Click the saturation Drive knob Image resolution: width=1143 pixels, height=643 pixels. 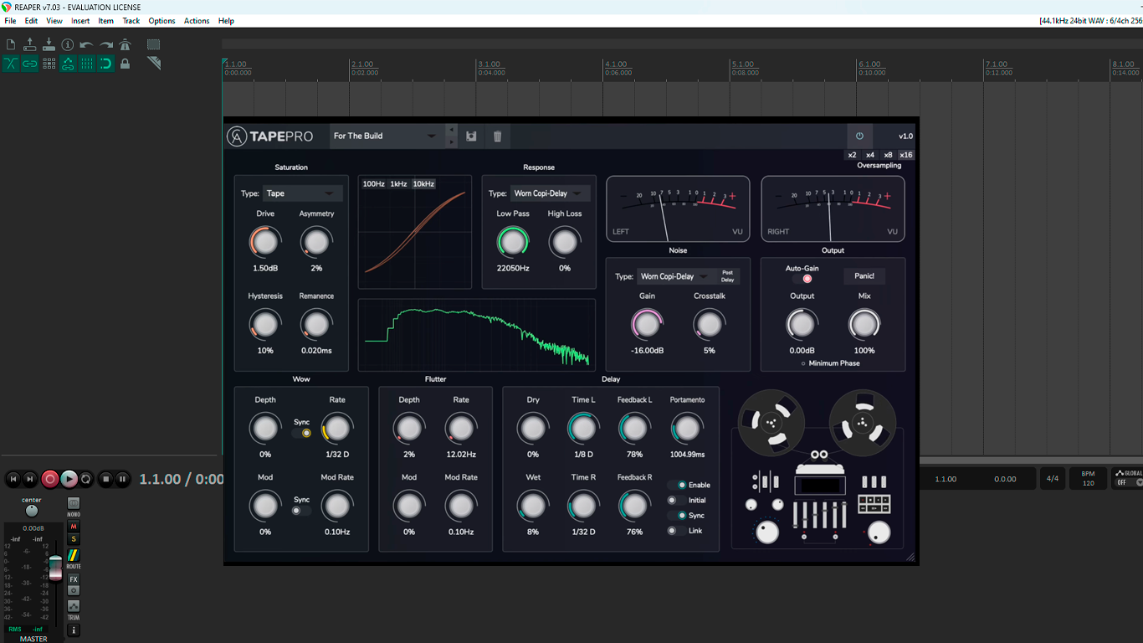coord(264,243)
